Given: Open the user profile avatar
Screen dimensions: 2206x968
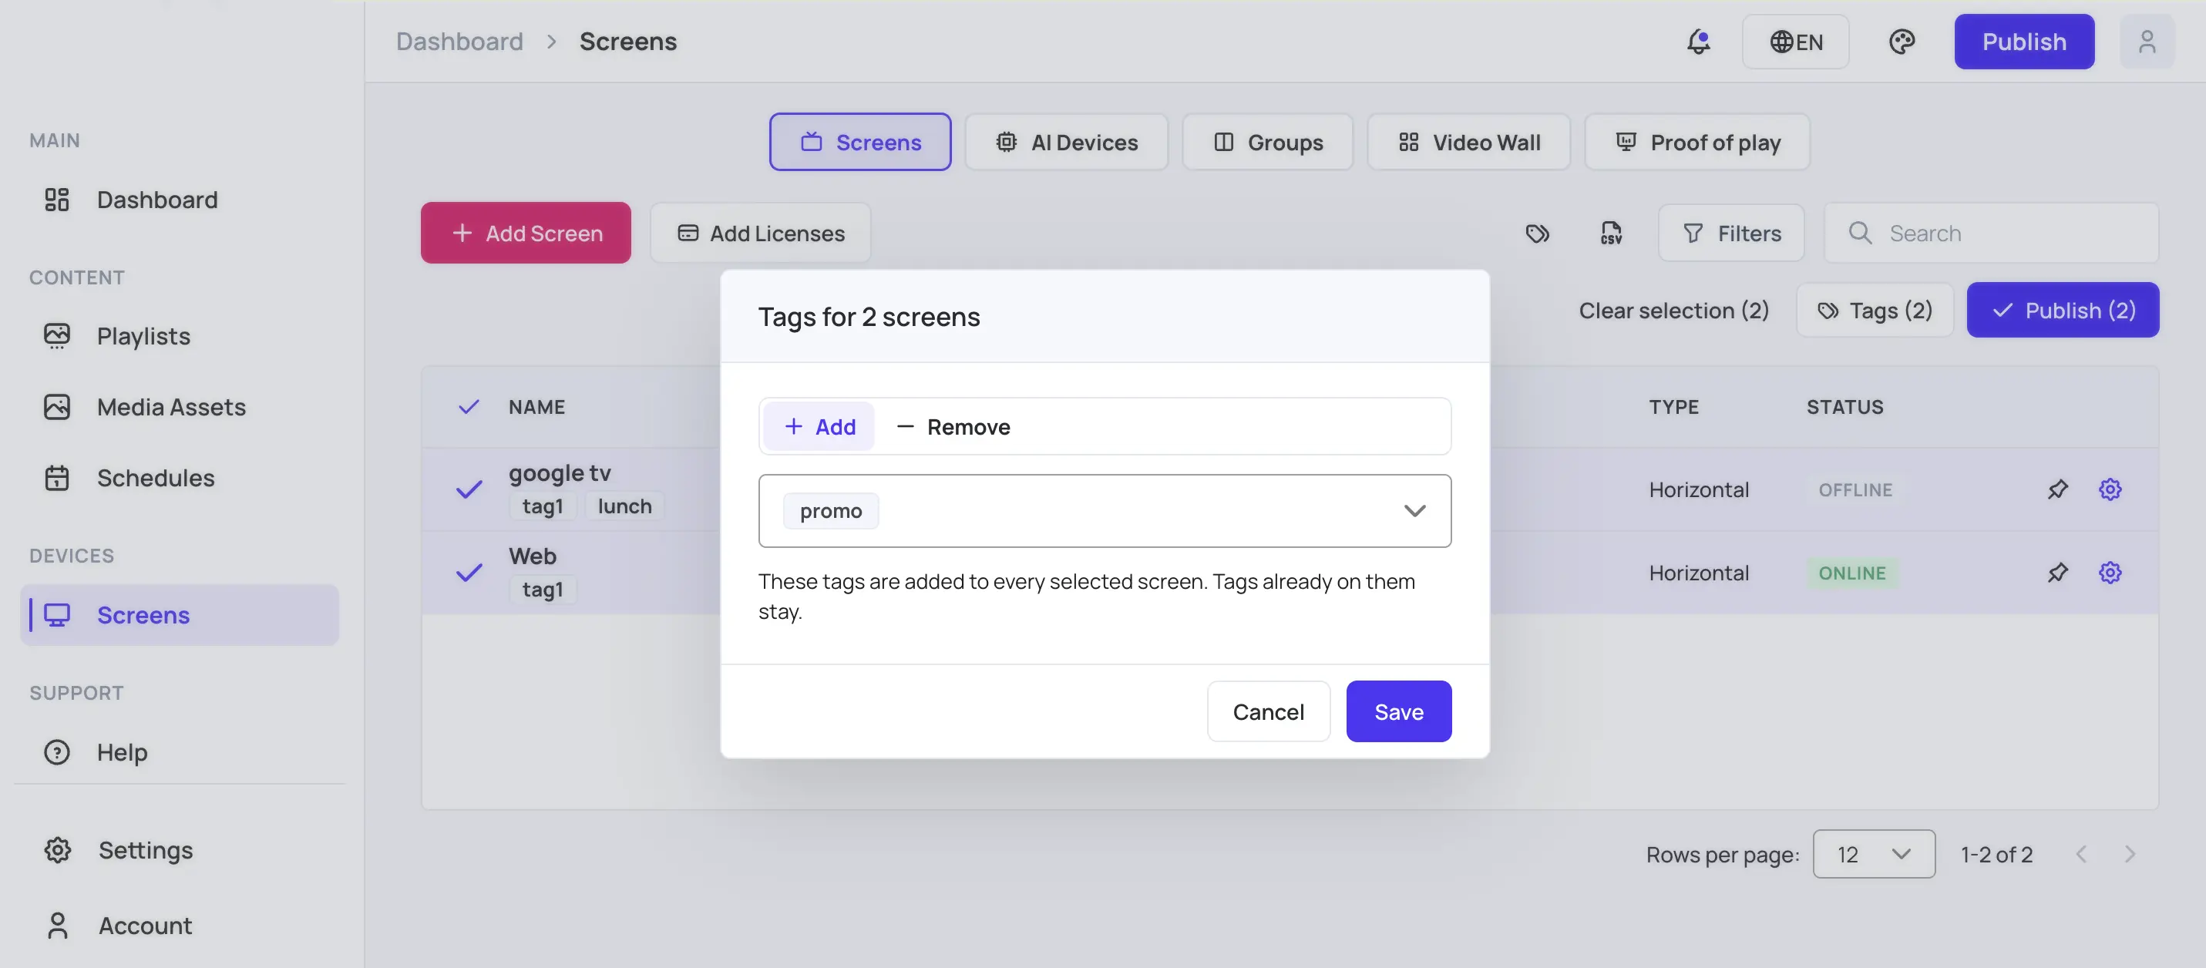Looking at the screenshot, I should pos(2146,41).
